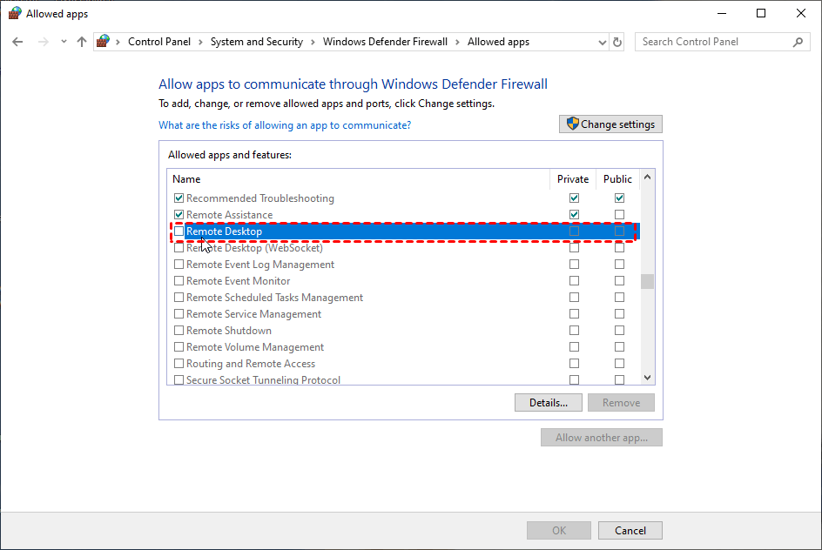822x550 pixels.
Task: Navigate to Windows Defender Firewall breadcrumb
Action: [x=385, y=42]
